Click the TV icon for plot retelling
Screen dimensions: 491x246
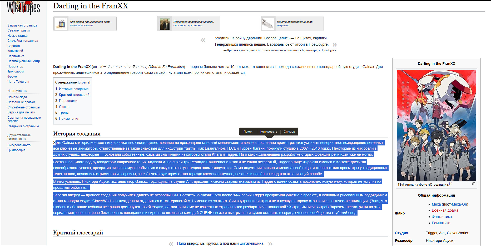[61, 24]
